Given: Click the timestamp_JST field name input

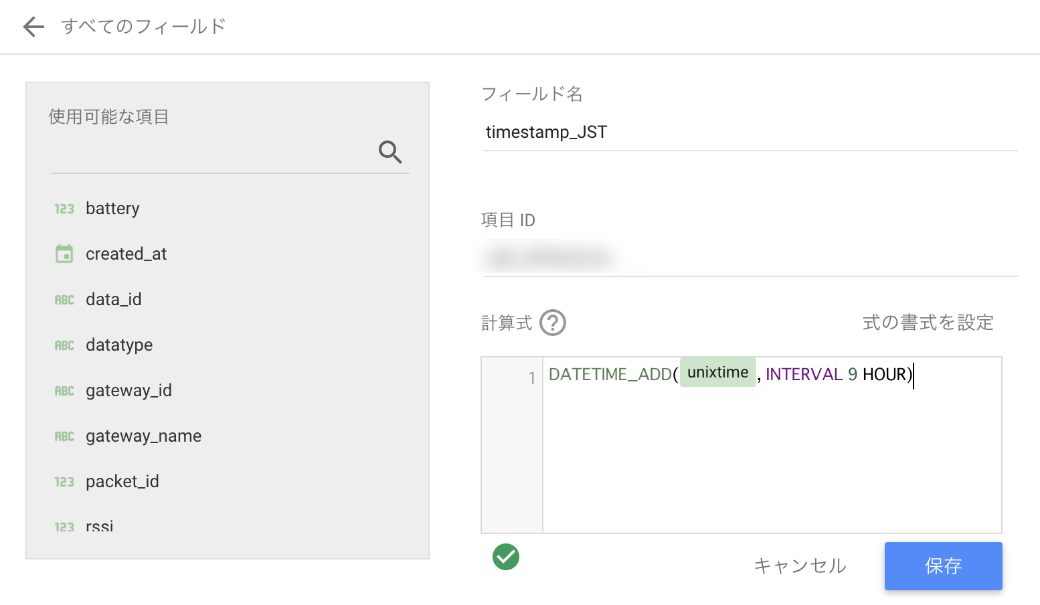Looking at the screenshot, I should click(602, 132).
